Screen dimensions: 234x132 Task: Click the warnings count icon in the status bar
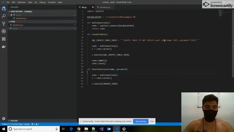tap(37, 124)
